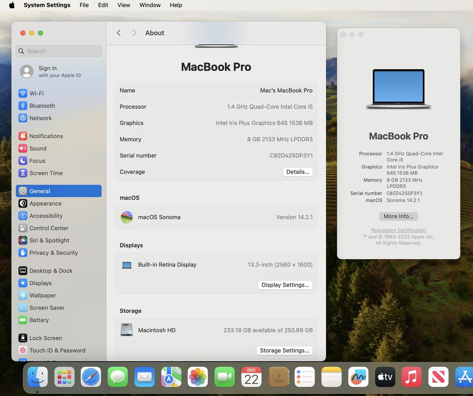
Task: Click the MacBook image in About window
Action: (x=399, y=89)
